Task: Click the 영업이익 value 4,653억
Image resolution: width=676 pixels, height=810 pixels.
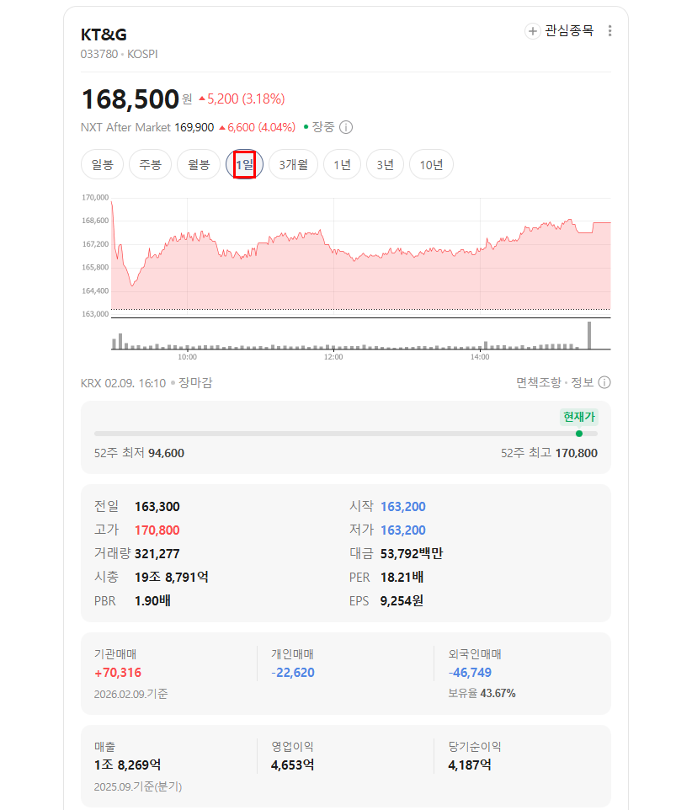Action: tap(292, 765)
